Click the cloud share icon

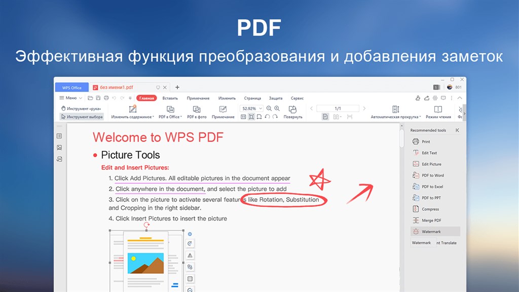[x=427, y=98]
